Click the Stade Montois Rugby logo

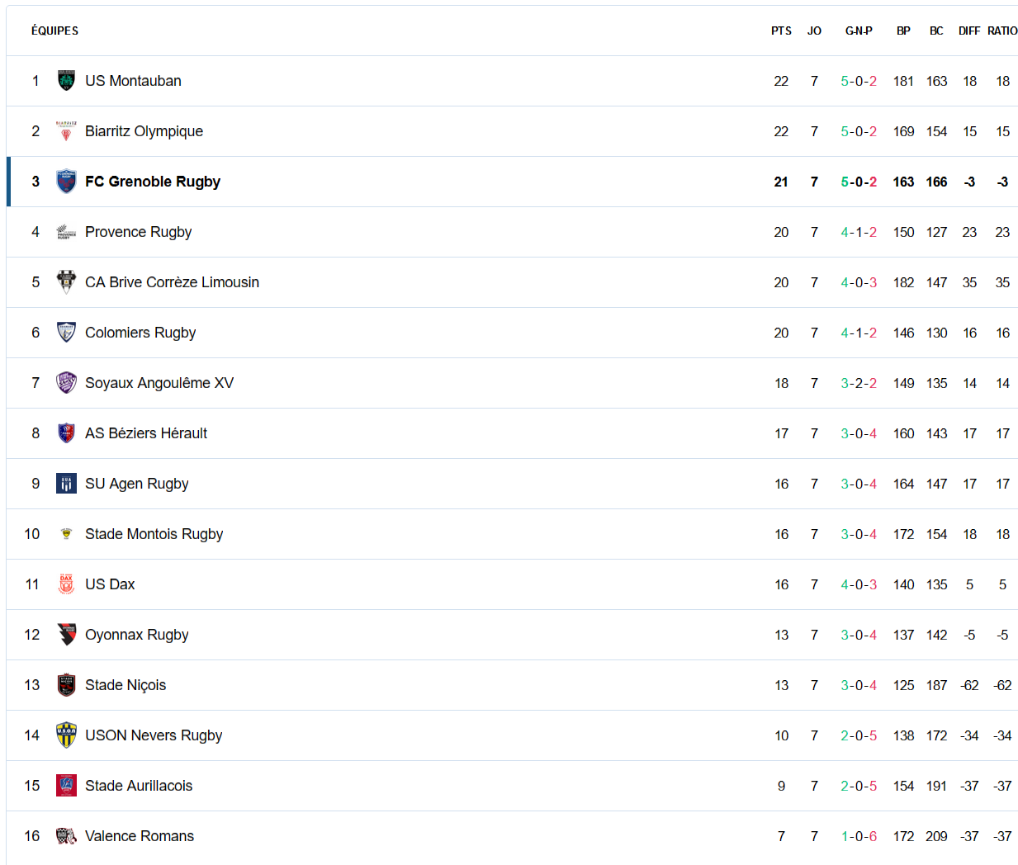pyautogui.click(x=66, y=534)
